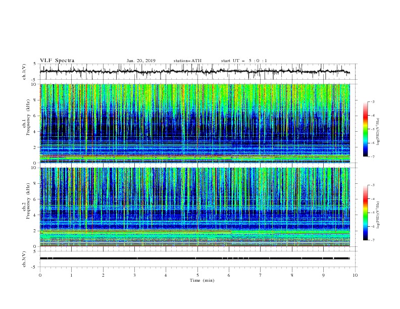Click the "6" tick on the time axis

point(229,275)
